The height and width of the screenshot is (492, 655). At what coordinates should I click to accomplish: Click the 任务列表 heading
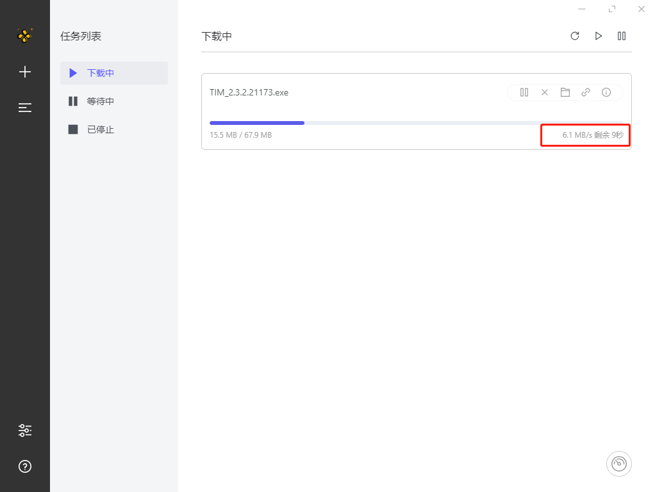click(81, 37)
